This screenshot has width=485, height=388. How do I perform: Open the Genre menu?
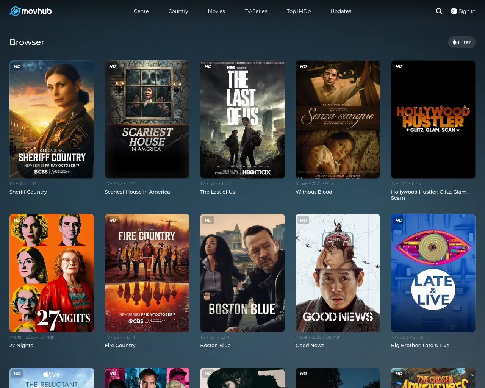(141, 11)
